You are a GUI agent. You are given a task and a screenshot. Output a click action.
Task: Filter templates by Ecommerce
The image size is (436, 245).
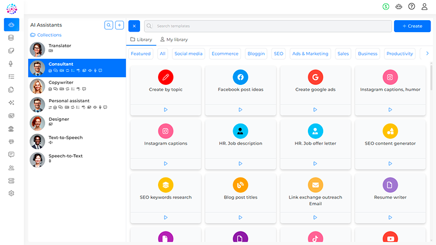click(x=225, y=53)
